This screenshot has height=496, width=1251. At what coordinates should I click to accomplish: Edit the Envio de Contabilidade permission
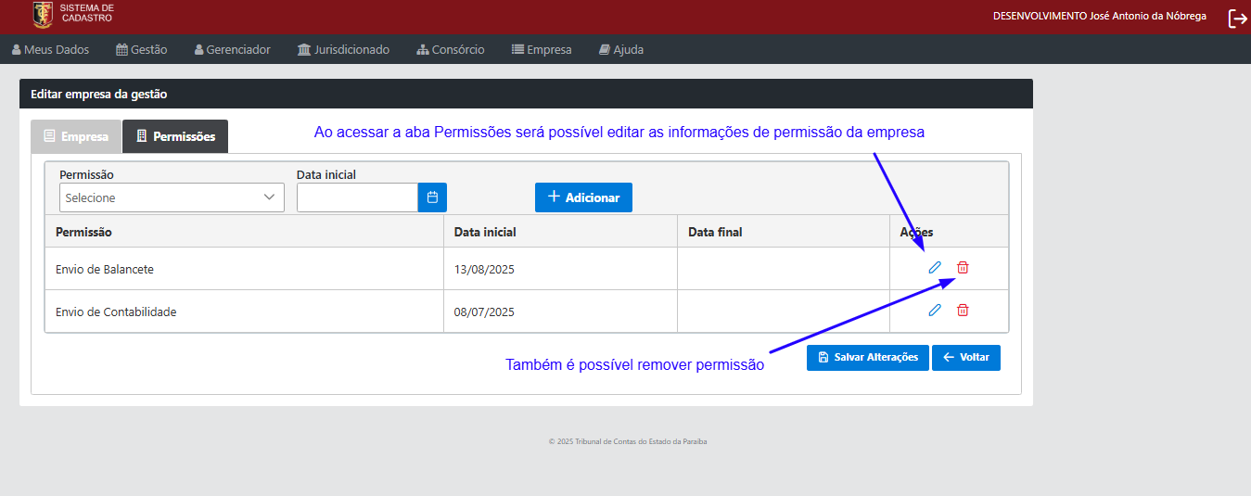click(x=935, y=310)
